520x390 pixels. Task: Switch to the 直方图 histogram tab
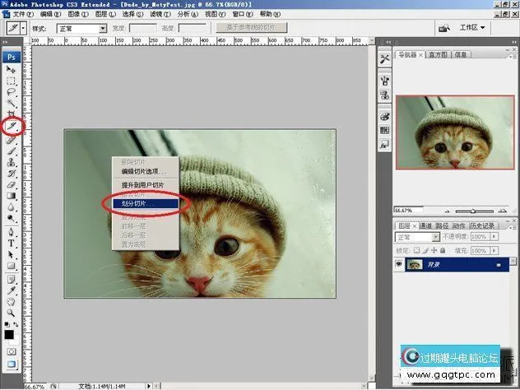tap(437, 55)
